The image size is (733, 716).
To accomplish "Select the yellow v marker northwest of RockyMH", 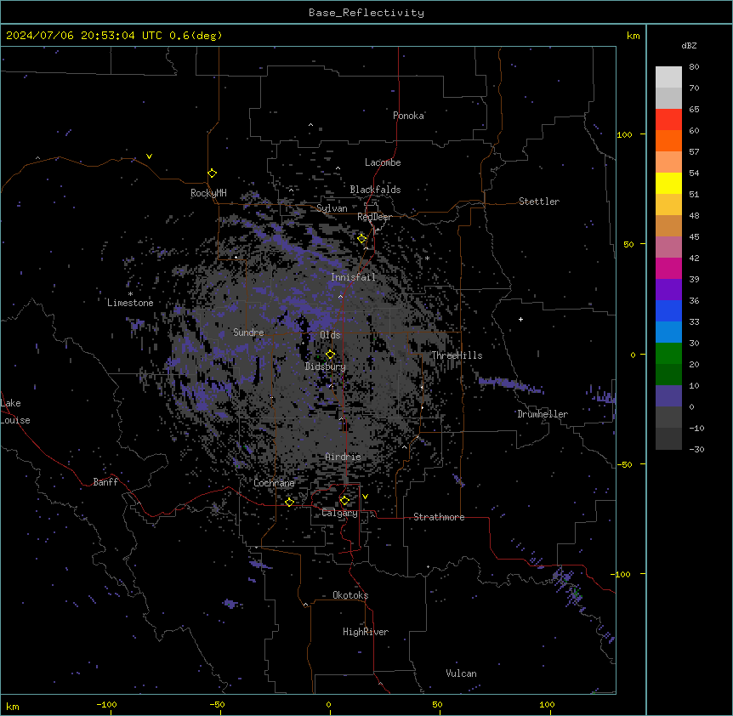I will [149, 156].
